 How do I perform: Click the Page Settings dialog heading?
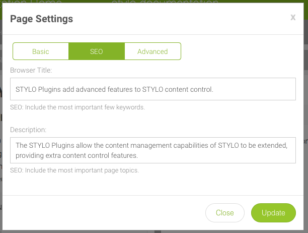(x=42, y=19)
